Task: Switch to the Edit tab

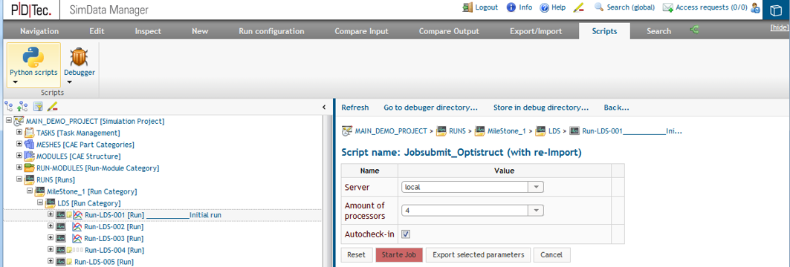Action: click(97, 31)
